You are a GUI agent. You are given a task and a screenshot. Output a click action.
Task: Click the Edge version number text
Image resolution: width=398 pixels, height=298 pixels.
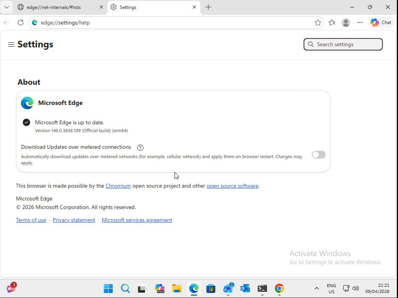click(81, 131)
